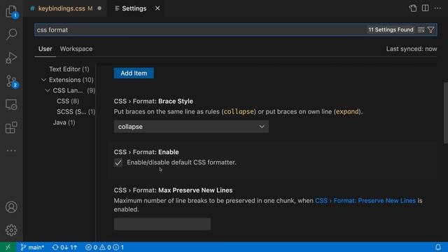The height and width of the screenshot is (252, 448).
Task: Select the User settings tab
Action: pyautogui.click(x=45, y=49)
